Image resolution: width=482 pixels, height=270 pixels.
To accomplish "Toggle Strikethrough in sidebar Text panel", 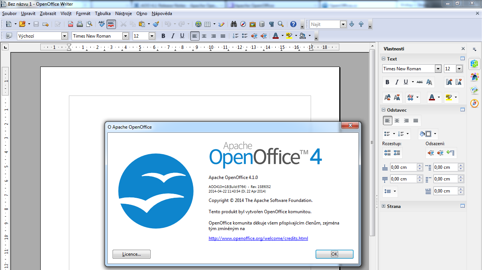I will point(419,82).
